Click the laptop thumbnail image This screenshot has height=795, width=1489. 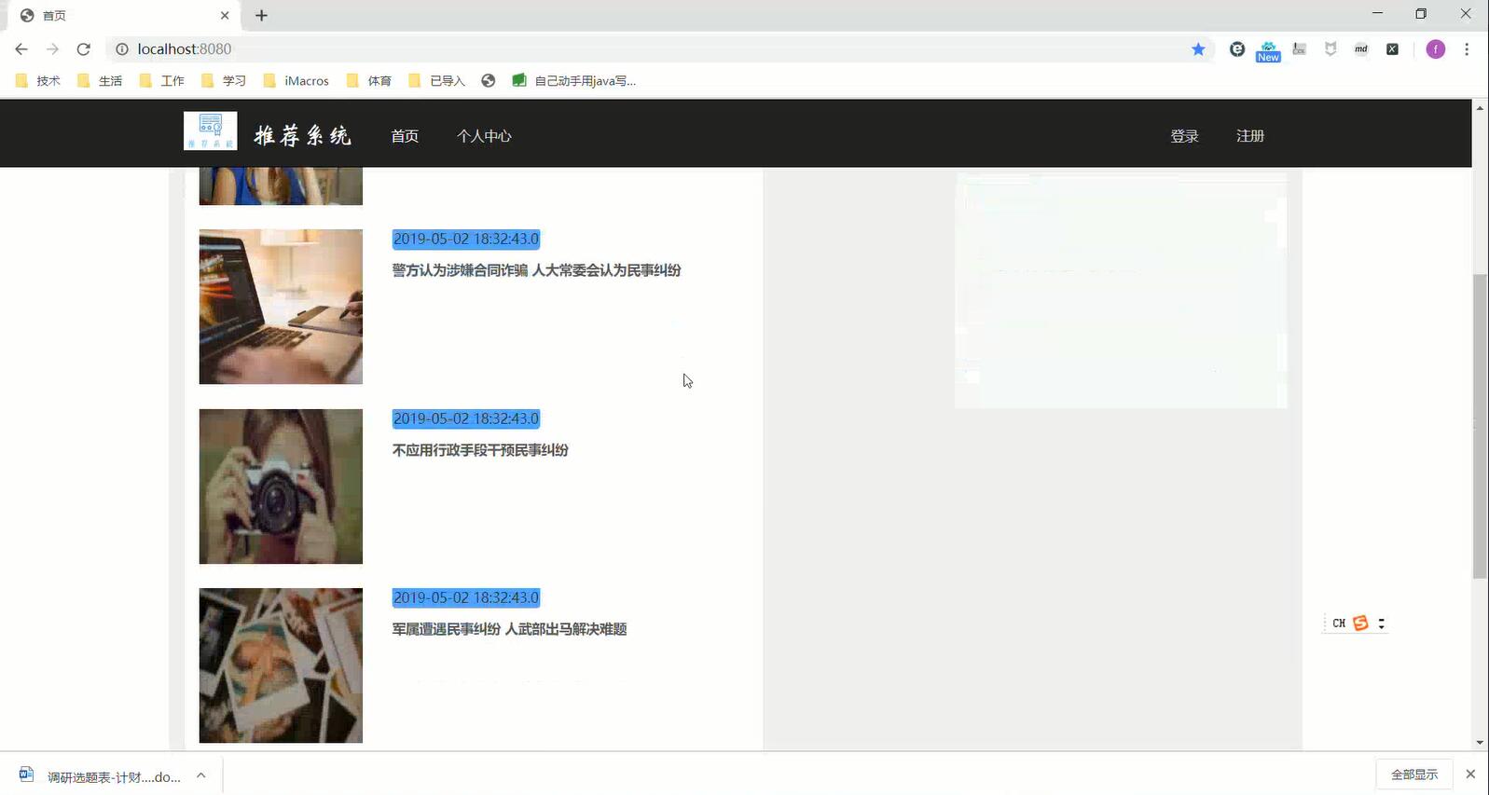coord(281,307)
